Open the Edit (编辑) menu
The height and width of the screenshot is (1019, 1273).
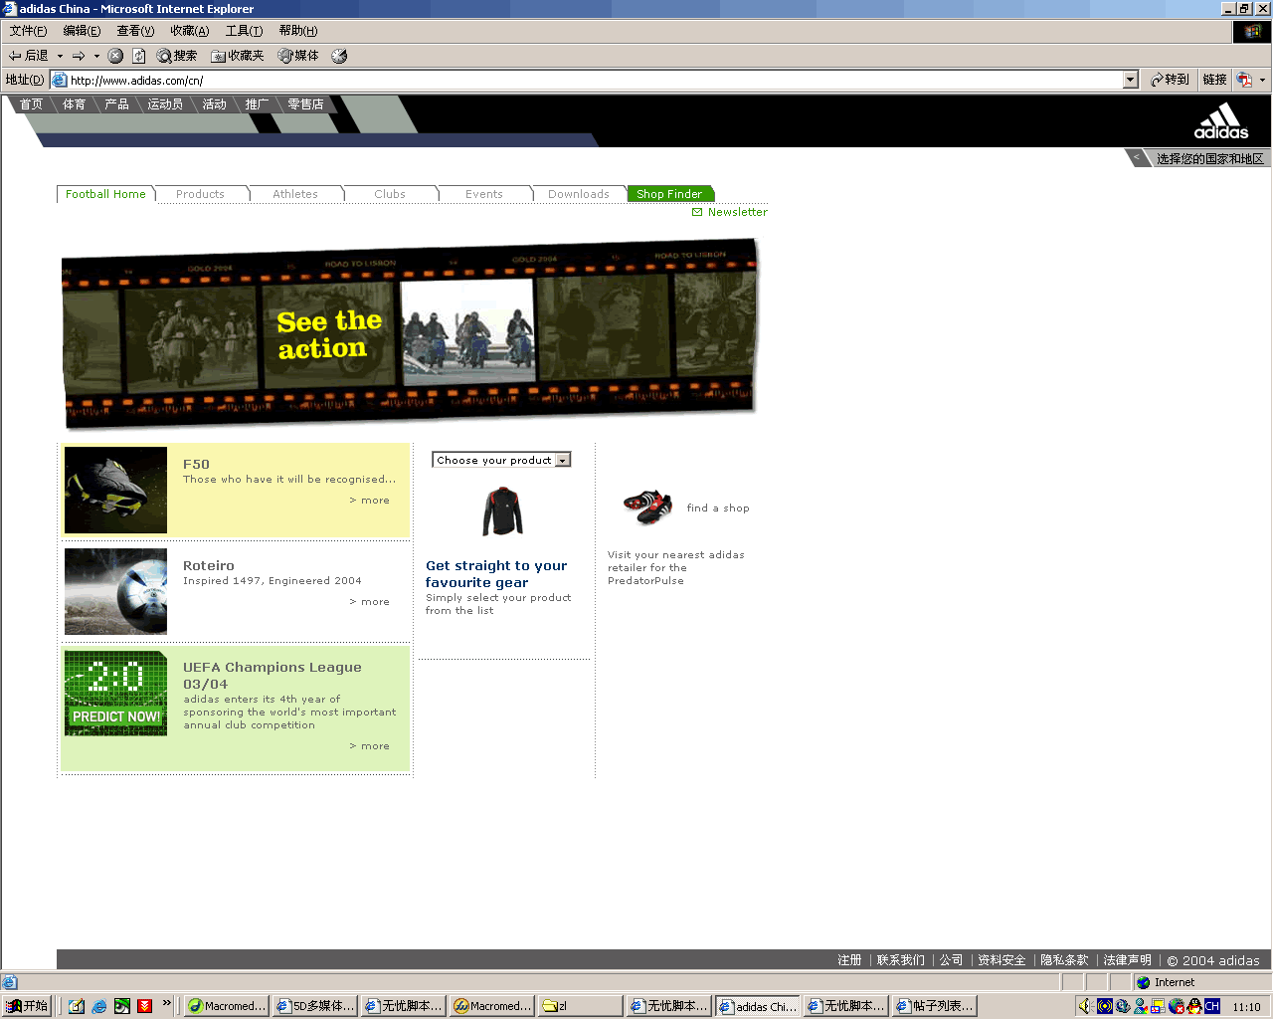(82, 31)
